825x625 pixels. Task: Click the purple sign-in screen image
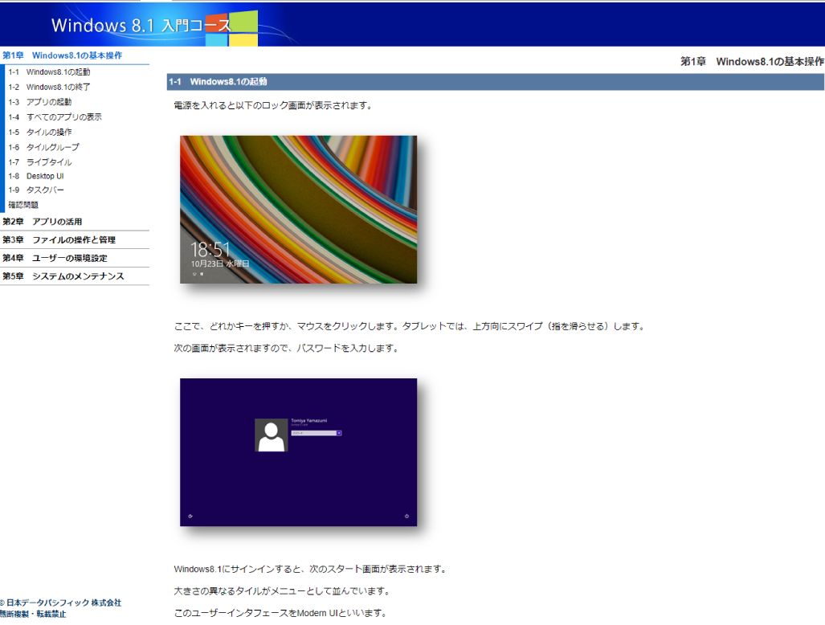[x=298, y=452]
